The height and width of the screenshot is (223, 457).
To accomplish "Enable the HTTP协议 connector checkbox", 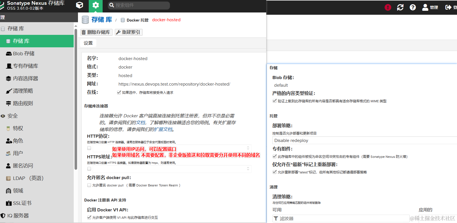I will point(89,148).
